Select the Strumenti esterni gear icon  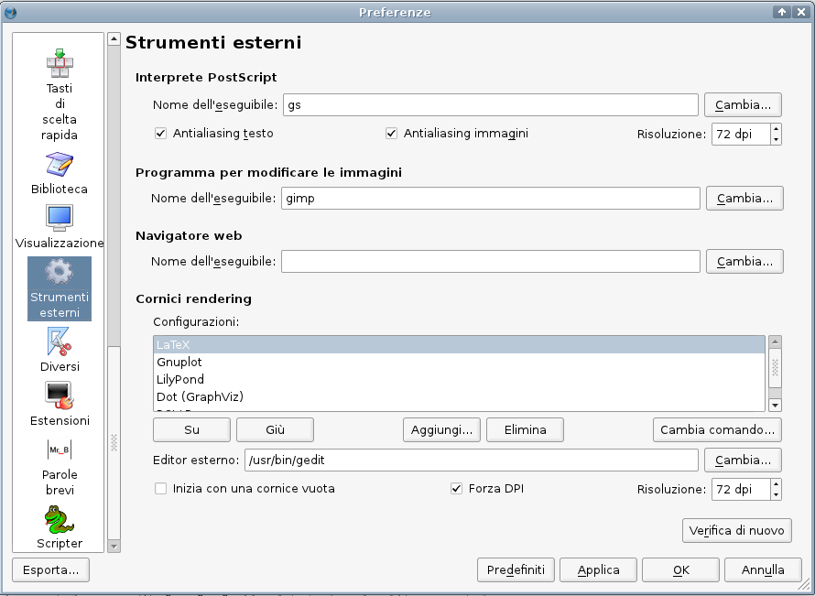pyautogui.click(x=60, y=273)
